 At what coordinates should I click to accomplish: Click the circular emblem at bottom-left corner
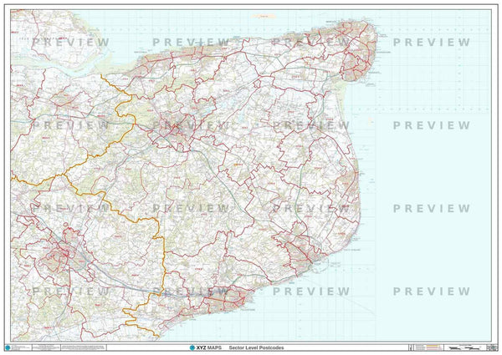8,347
